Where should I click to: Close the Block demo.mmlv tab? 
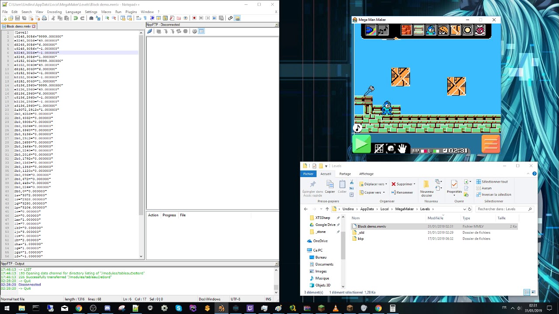(x=33, y=26)
